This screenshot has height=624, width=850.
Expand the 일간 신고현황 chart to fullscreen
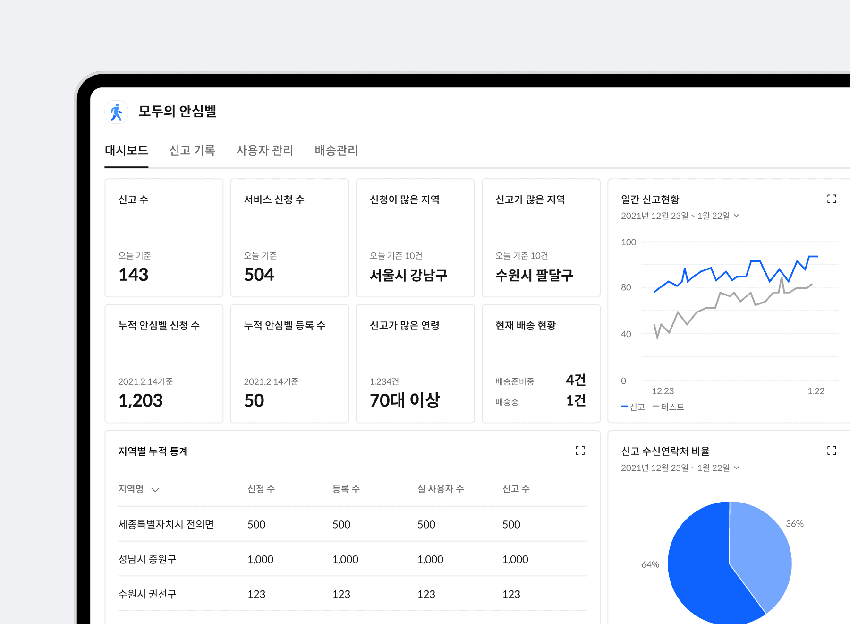(832, 199)
